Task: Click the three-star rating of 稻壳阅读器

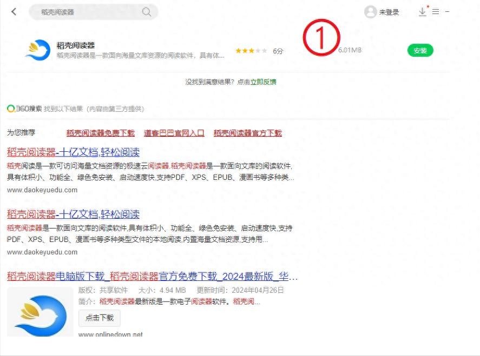Action: [x=251, y=51]
